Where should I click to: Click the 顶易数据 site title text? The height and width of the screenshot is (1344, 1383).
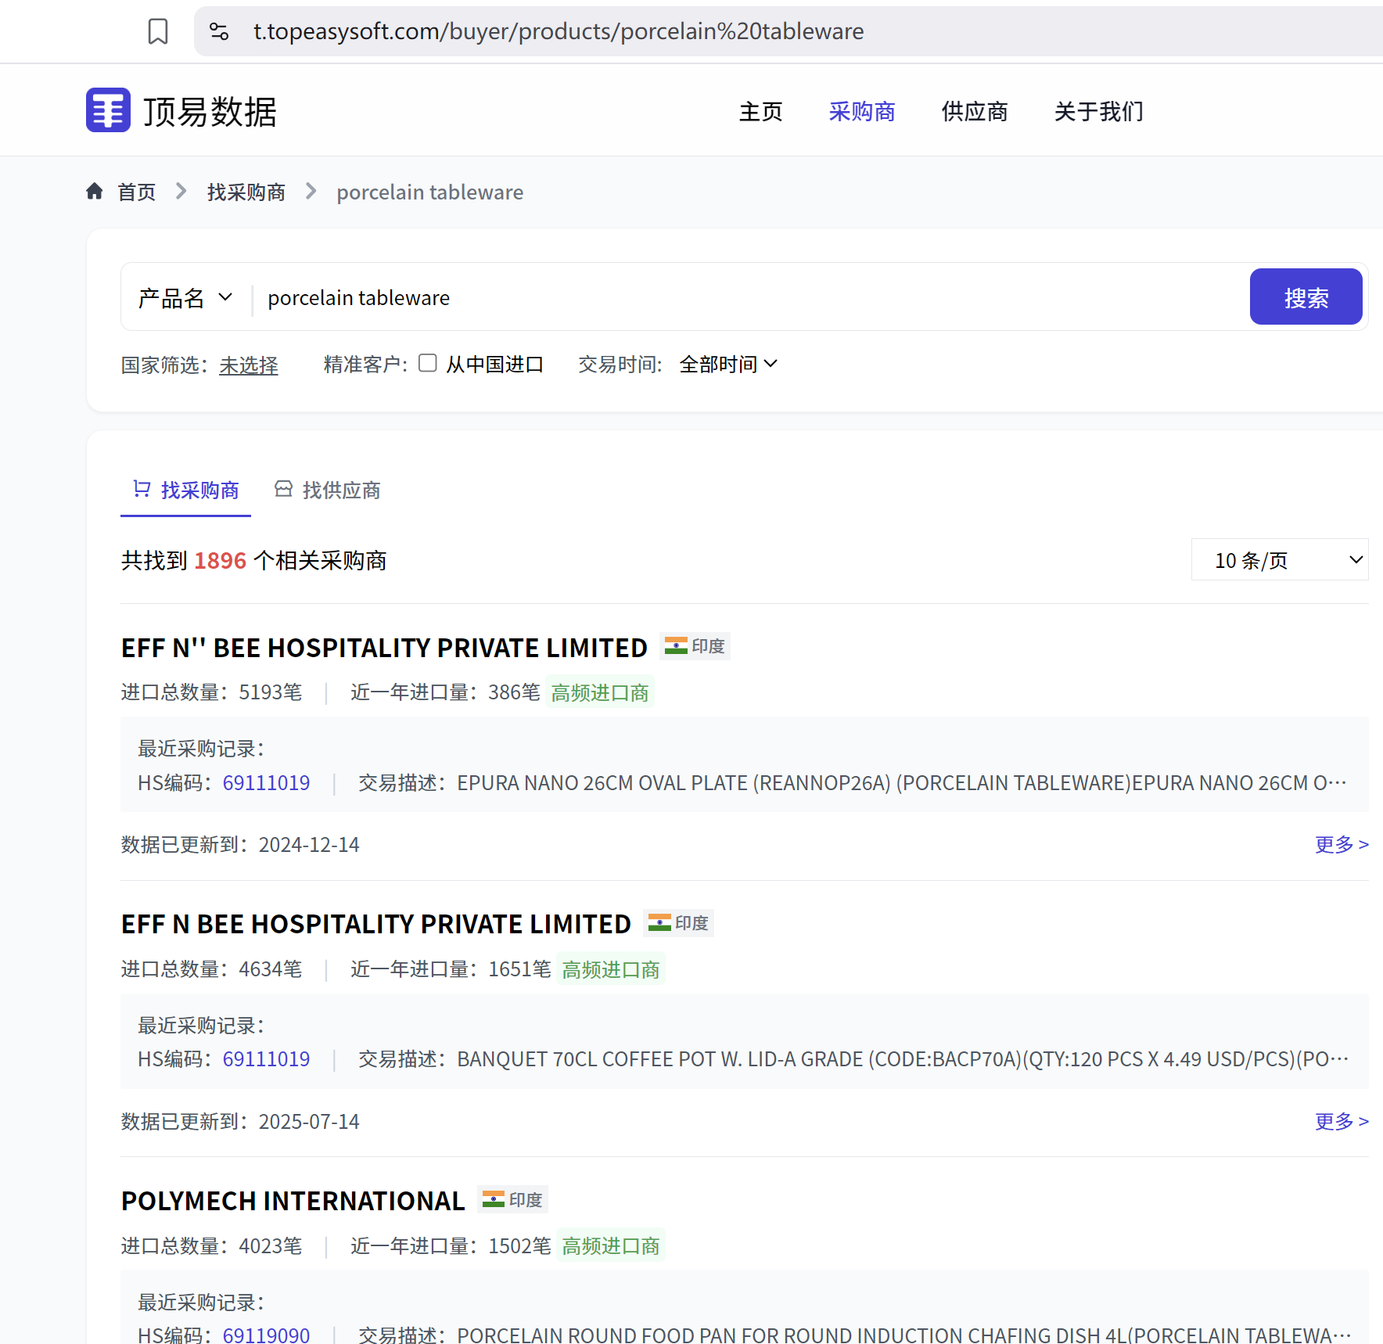[210, 111]
